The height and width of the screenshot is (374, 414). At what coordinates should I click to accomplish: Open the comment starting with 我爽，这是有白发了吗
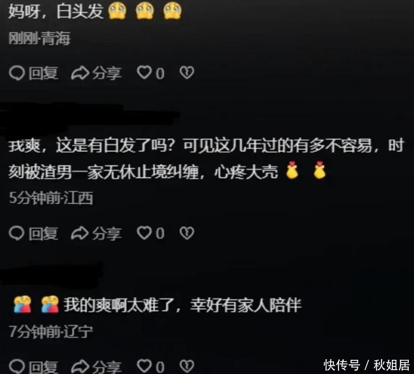tap(207, 159)
